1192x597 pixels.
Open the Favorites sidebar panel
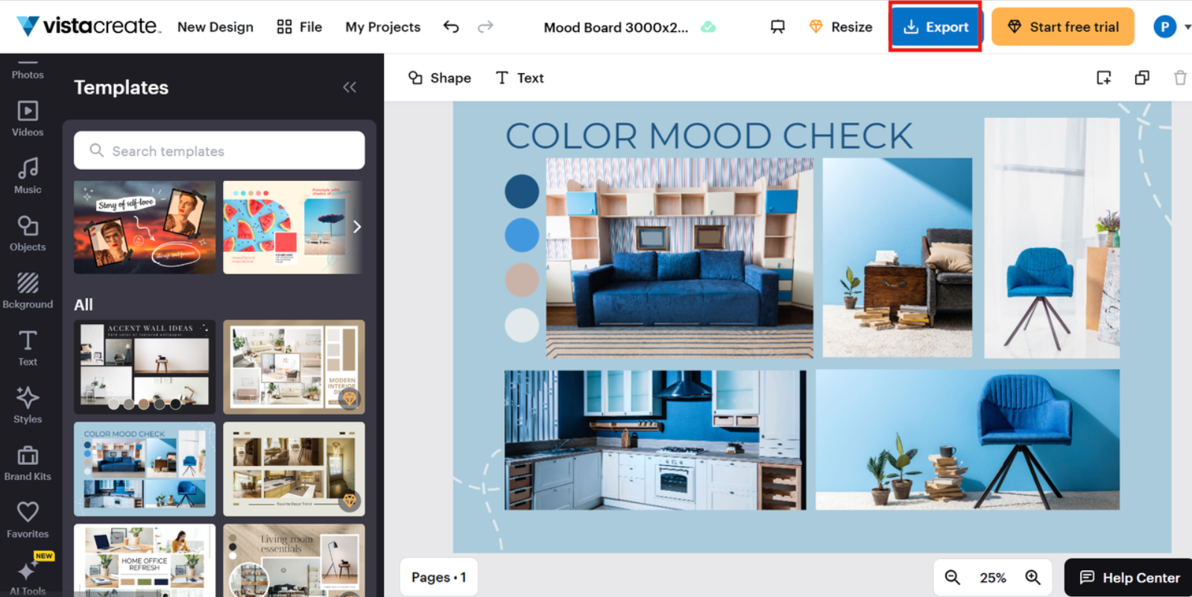pos(28,520)
